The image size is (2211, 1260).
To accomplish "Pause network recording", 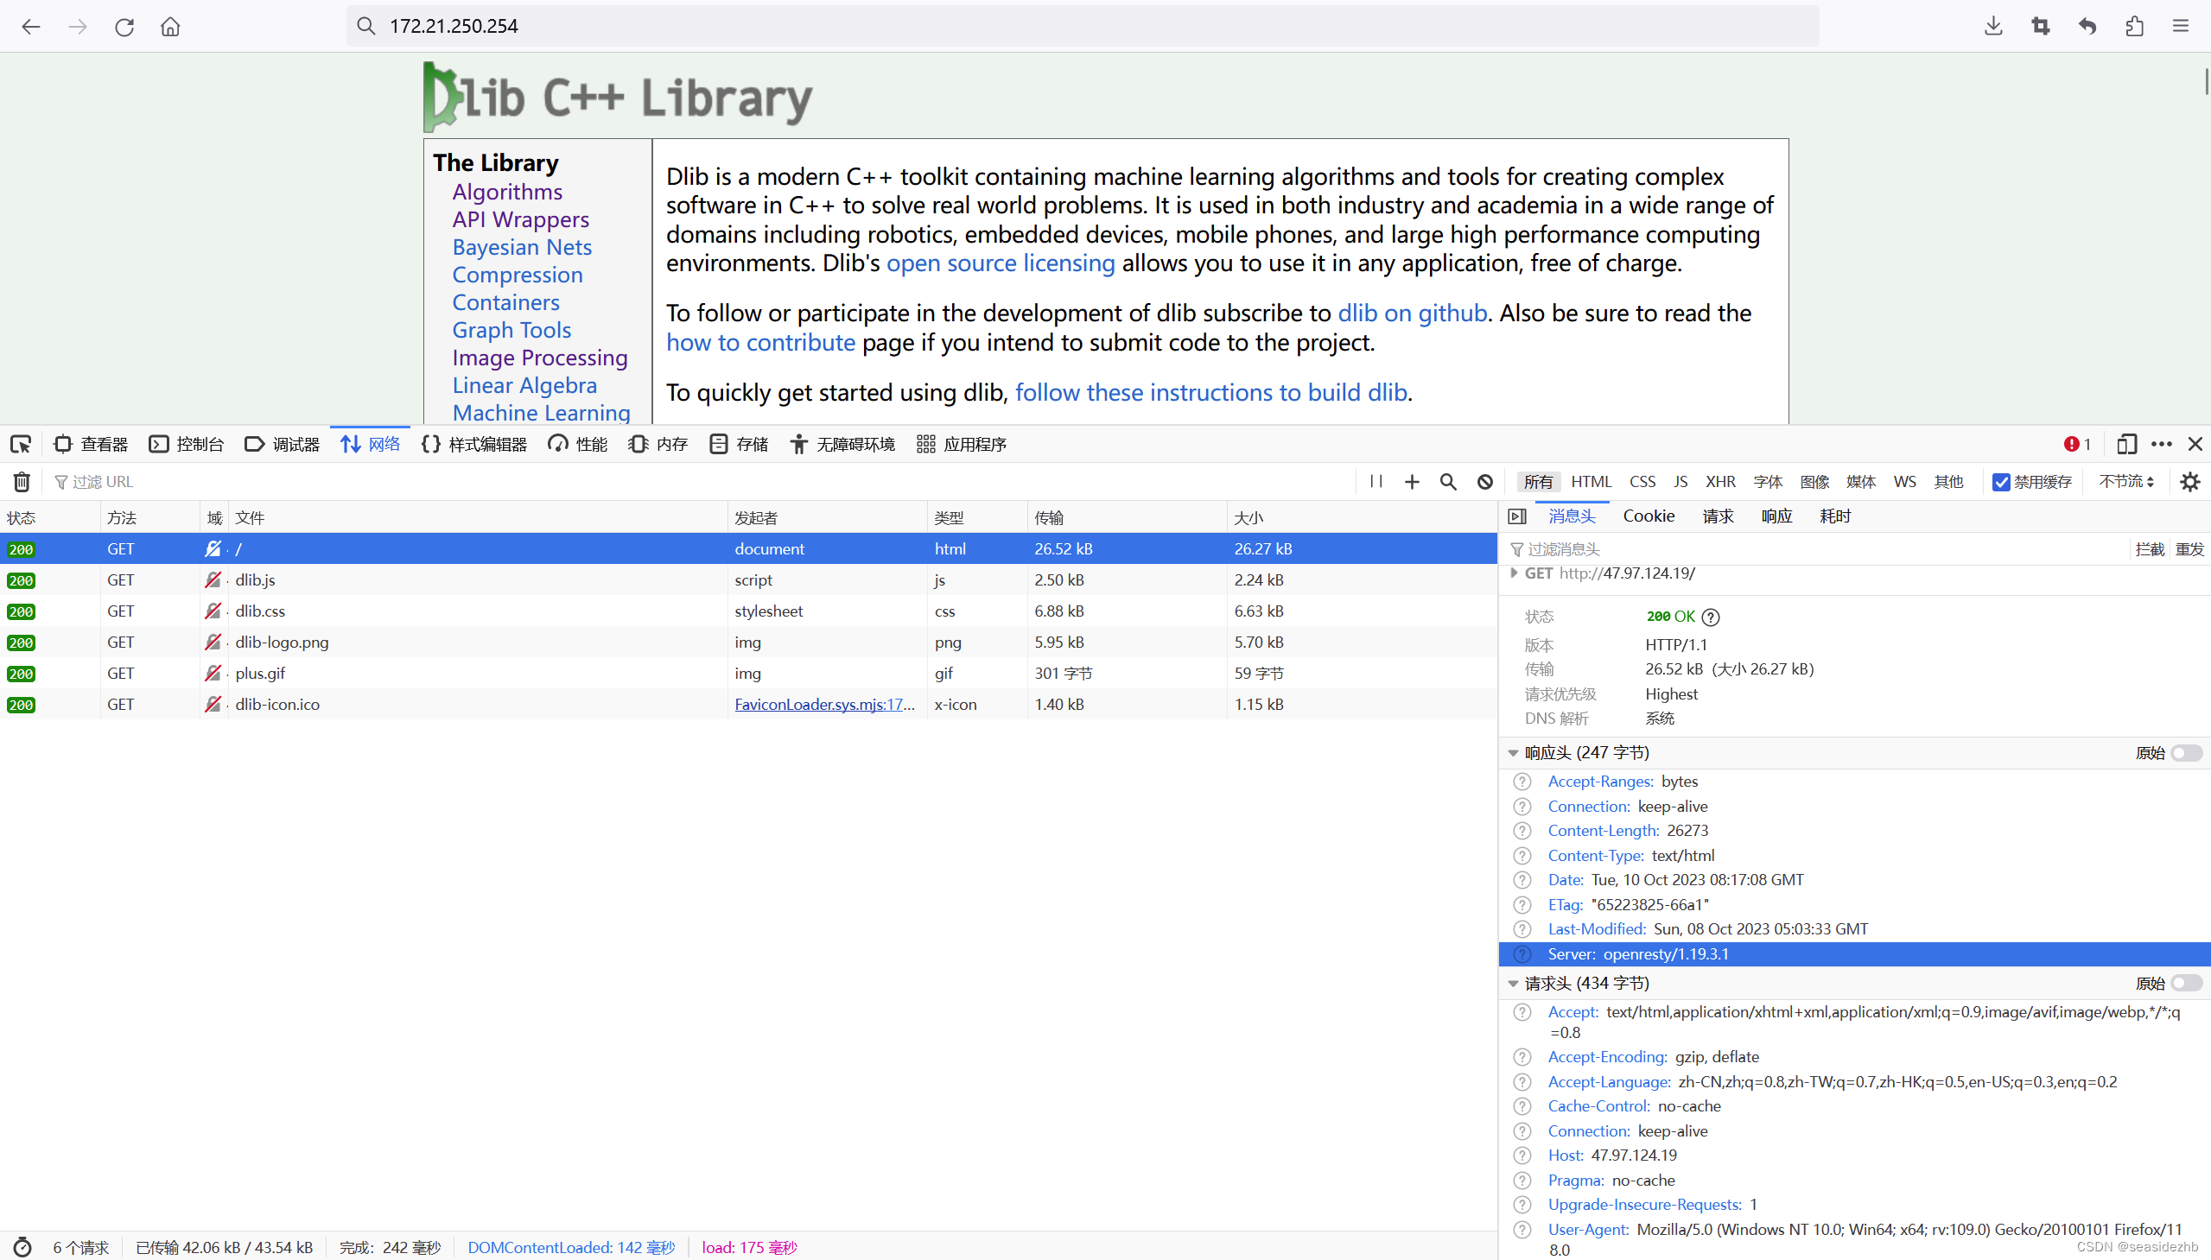I will pyautogui.click(x=1376, y=481).
